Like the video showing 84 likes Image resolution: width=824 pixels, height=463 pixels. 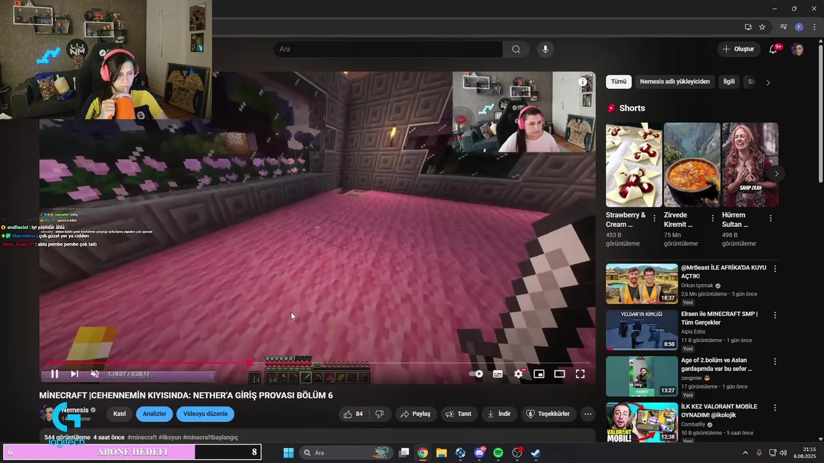353,414
